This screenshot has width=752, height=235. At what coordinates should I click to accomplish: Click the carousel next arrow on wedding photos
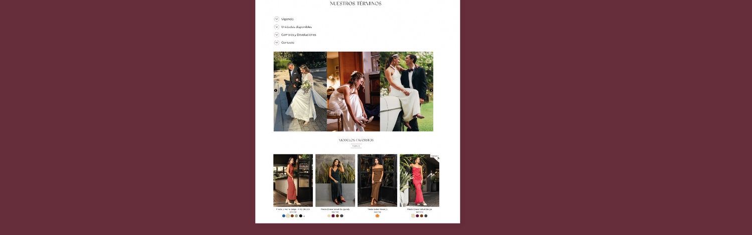point(431,91)
